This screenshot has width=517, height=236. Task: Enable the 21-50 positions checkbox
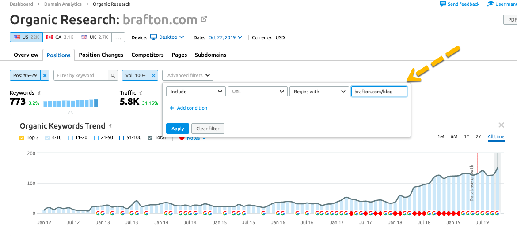point(96,138)
